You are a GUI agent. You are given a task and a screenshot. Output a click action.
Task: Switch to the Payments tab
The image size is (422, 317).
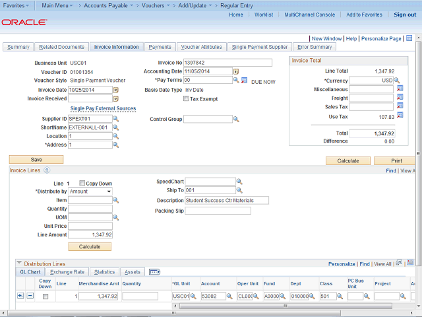point(160,47)
